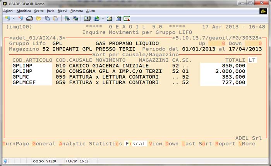Expand the dropdown arrow beside the blue-green tree icon
This screenshot has height=166, width=271.
pos(102,18)
